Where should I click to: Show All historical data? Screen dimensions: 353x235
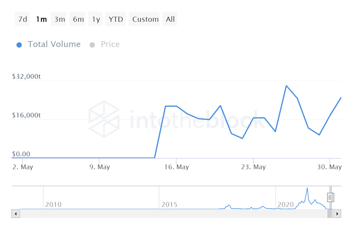click(x=170, y=19)
